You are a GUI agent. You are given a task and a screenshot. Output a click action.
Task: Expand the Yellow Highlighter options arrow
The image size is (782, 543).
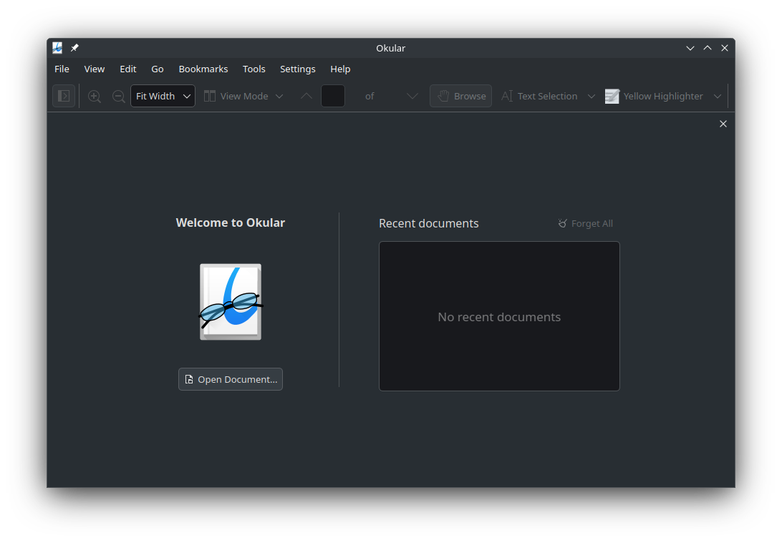tap(718, 96)
